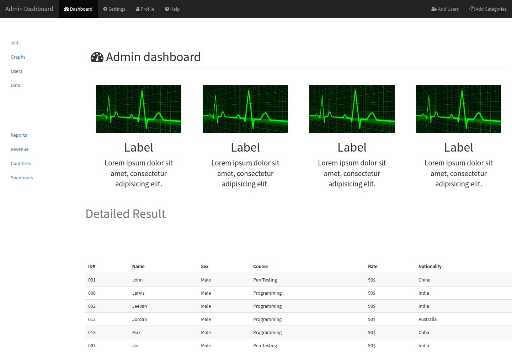Click the dashboard gauge icon in navbar
Viewport: 512px width, 355px height.
(x=66, y=9)
